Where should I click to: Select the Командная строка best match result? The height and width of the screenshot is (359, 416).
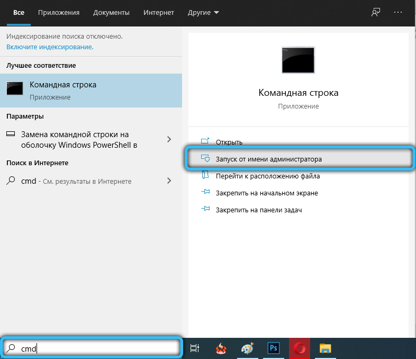91,91
